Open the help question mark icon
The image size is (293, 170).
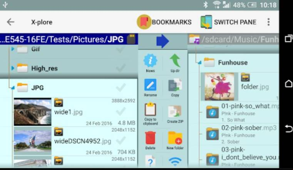pyautogui.click(x=150, y=161)
